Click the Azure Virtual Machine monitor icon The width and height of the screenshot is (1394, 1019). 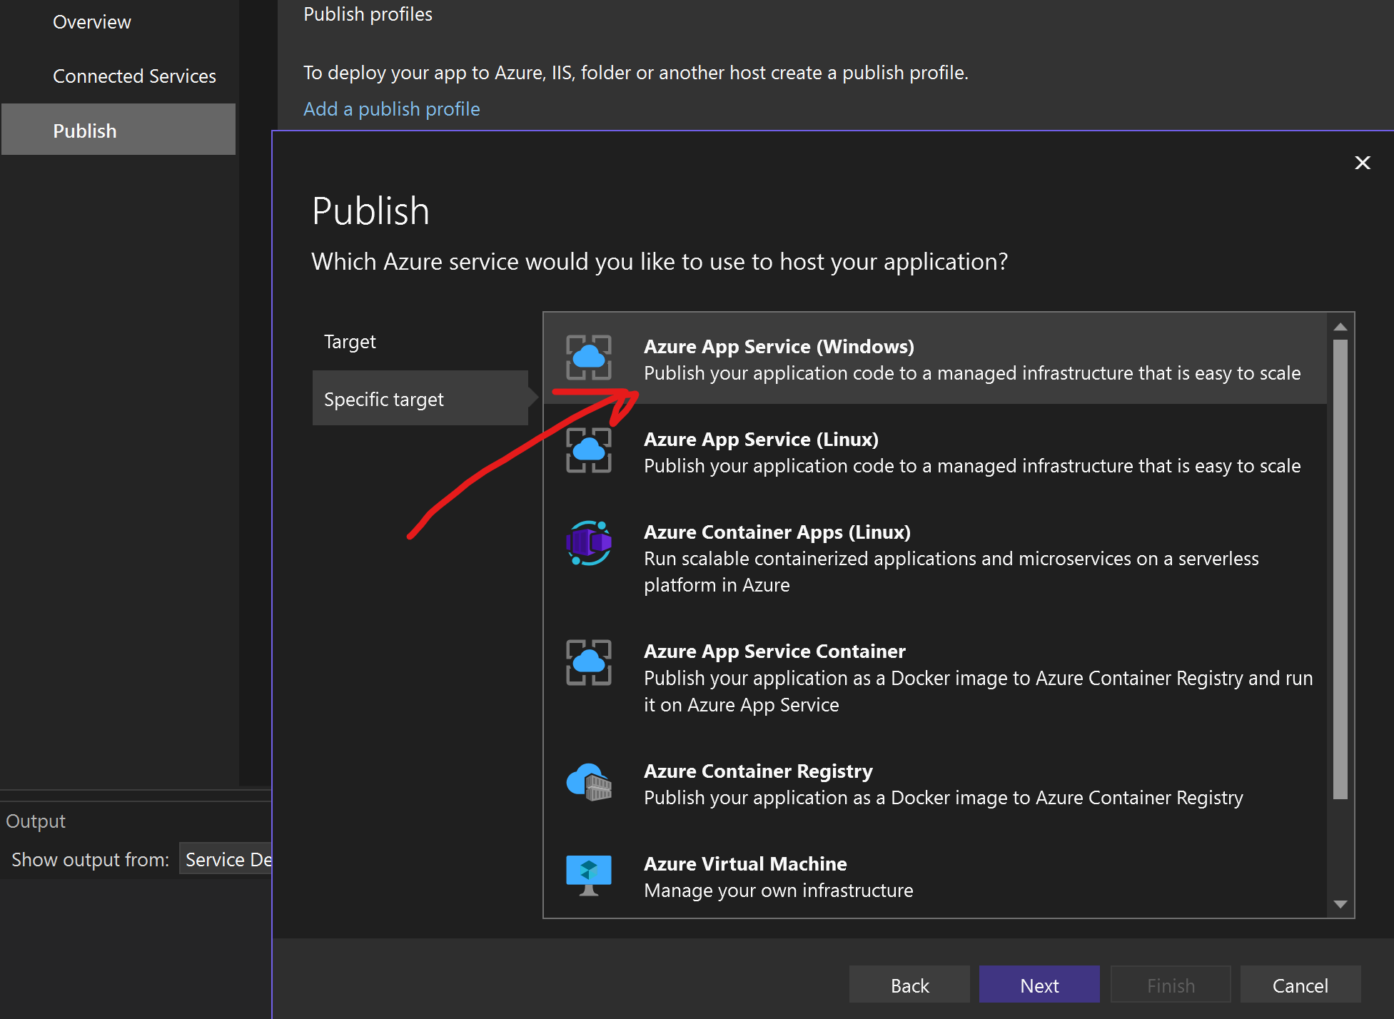[x=589, y=876]
